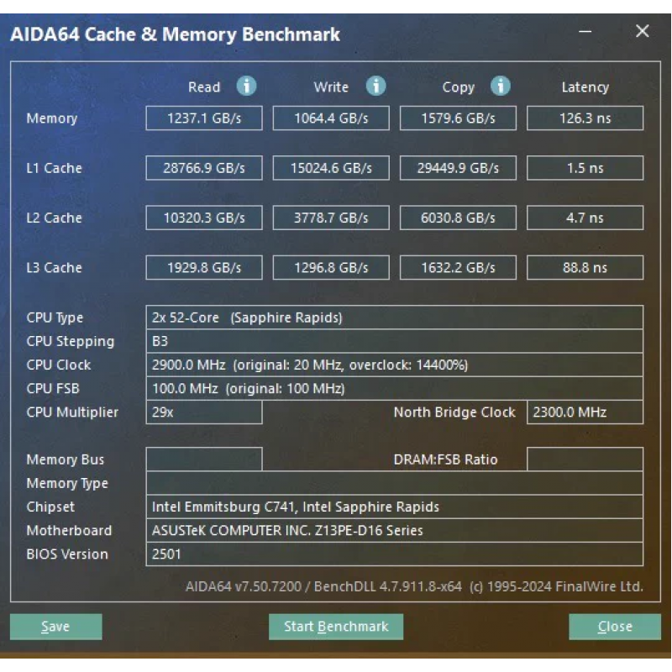The width and height of the screenshot is (672, 672).
Task: Select the L3 Cache Read value 1929.8 GB/s
Action: 204,268
